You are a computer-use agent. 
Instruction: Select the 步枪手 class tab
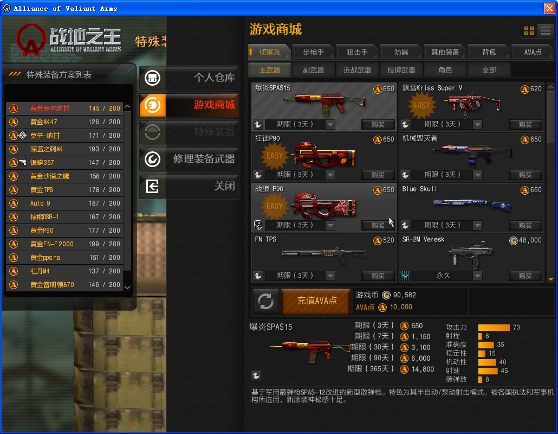pos(313,52)
